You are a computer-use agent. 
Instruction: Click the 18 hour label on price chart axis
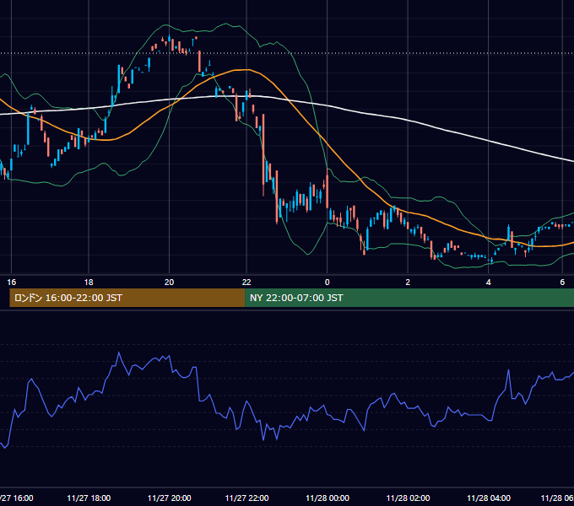tap(89, 283)
